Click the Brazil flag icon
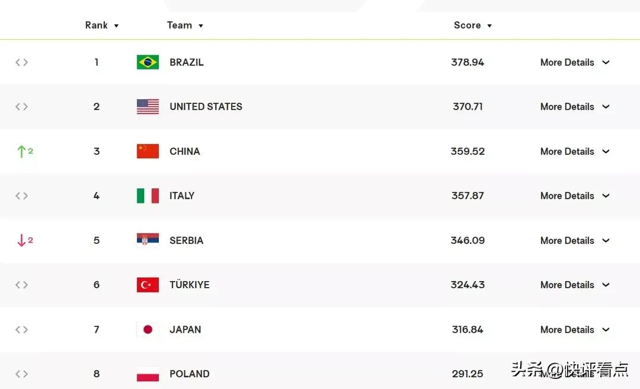Screen dimensions: 640x389 [x=148, y=62]
